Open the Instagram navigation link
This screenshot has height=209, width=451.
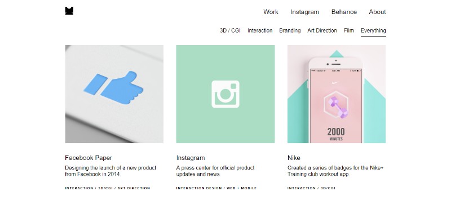coord(304,12)
